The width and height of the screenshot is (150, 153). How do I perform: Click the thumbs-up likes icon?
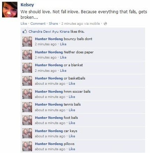pyautogui.click(x=25, y=31)
